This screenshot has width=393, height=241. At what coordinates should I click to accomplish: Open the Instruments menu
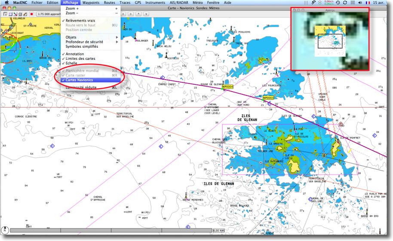point(155,3)
